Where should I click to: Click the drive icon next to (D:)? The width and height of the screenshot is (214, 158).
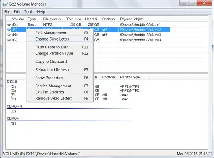9,24
